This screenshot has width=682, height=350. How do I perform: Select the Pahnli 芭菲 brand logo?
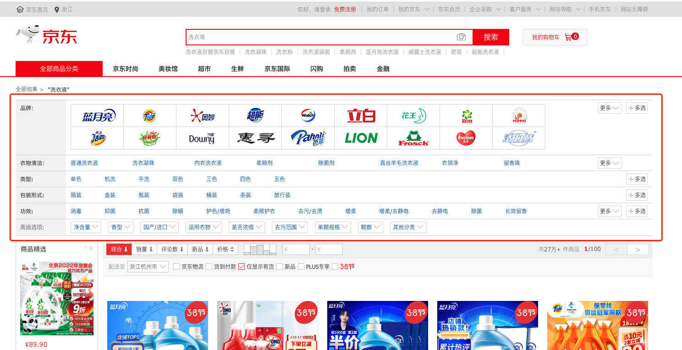click(308, 138)
